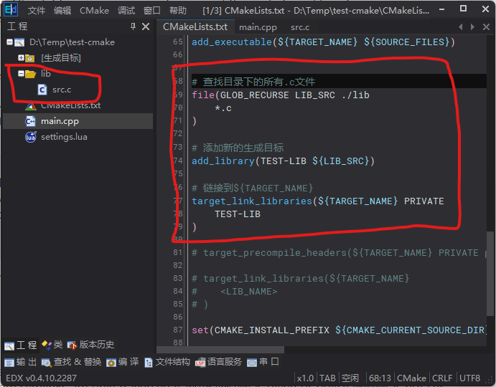Switch to the 工程 bottom panel tab

[x=21, y=345]
